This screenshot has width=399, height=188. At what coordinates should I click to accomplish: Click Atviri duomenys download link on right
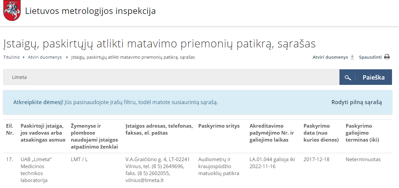pos(330,57)
